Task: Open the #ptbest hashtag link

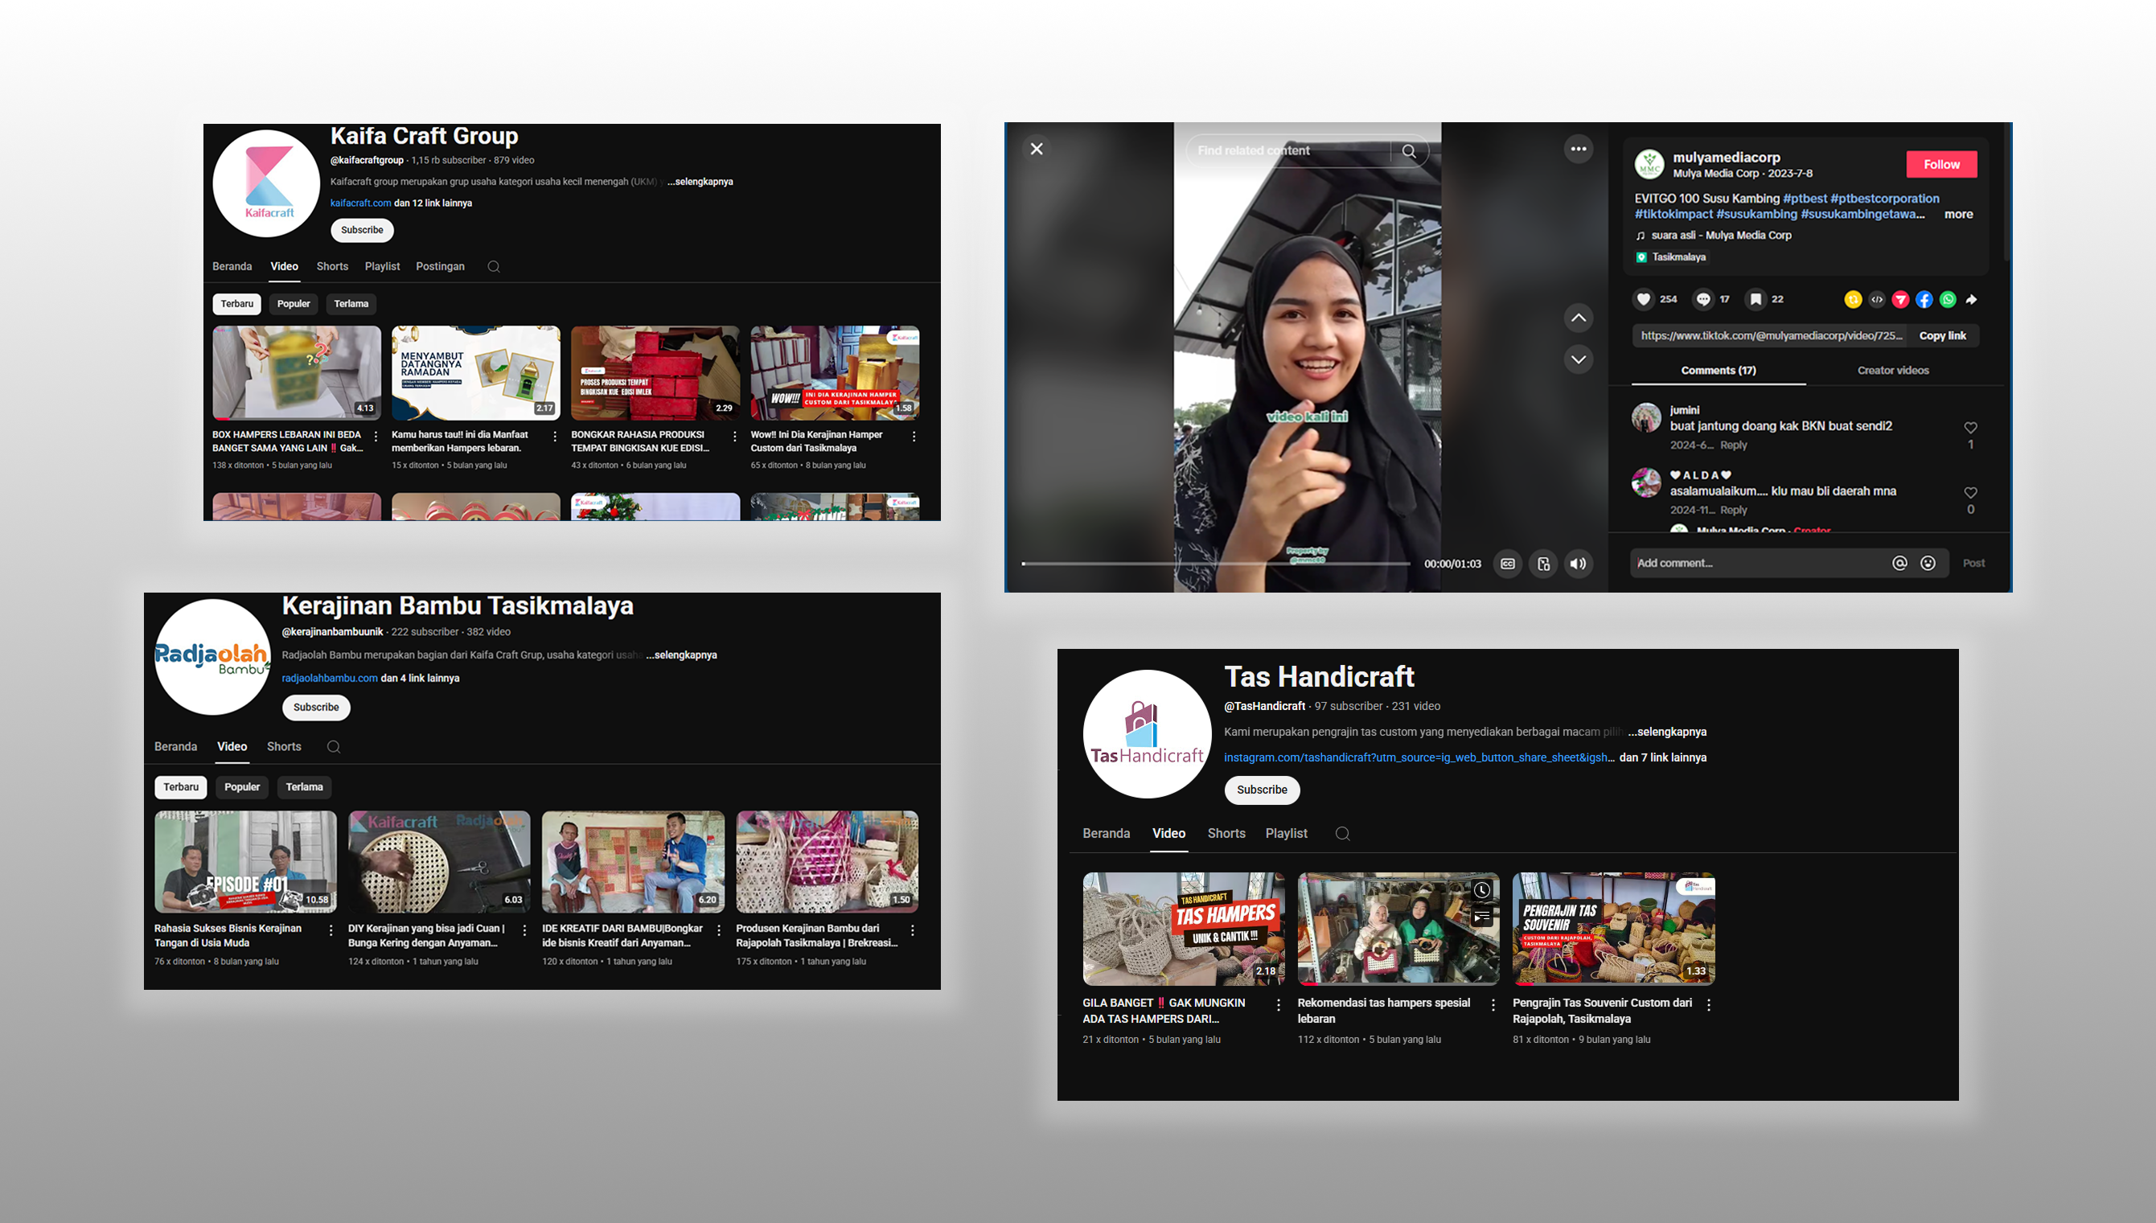Action: pyautogui.click(x=1804, y=199)
